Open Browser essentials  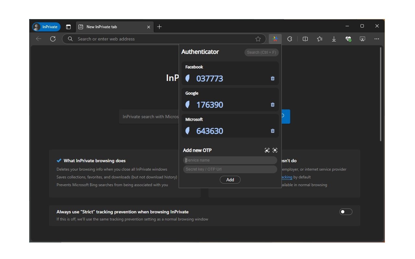click(348, 39)
